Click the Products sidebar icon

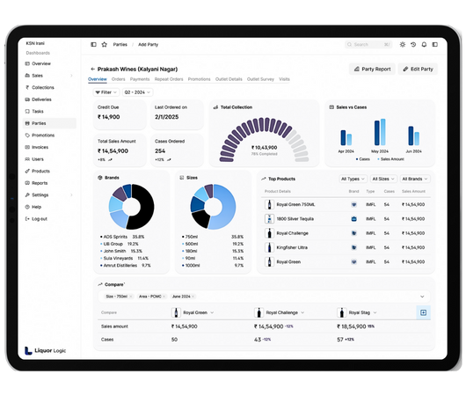27,171
